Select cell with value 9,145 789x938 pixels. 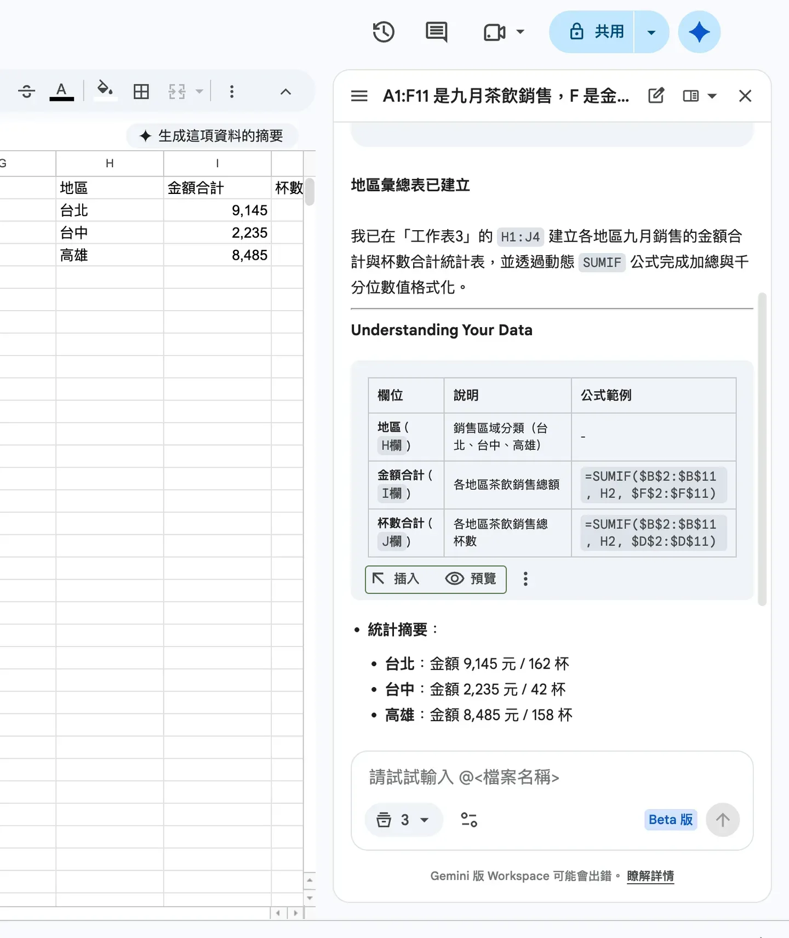pyautogui.click(x=218, y=210)
